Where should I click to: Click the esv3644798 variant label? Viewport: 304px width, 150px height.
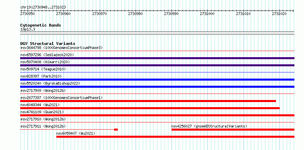61,48
